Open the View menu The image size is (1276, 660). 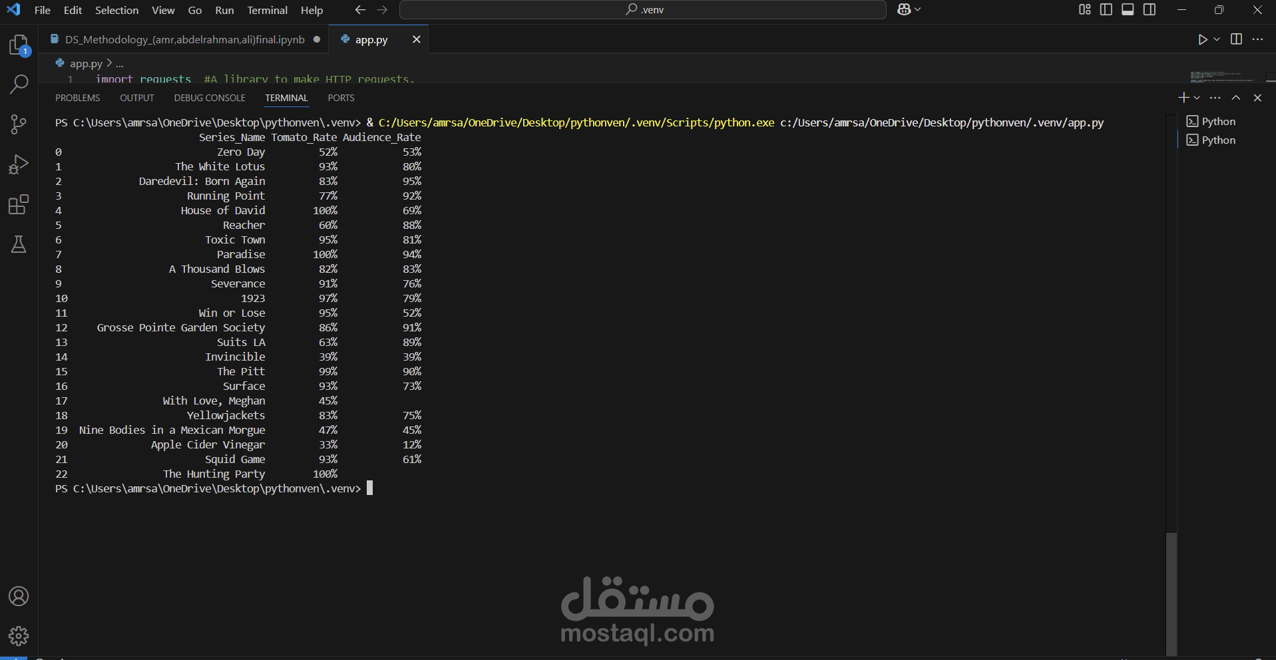pos(163,10)
